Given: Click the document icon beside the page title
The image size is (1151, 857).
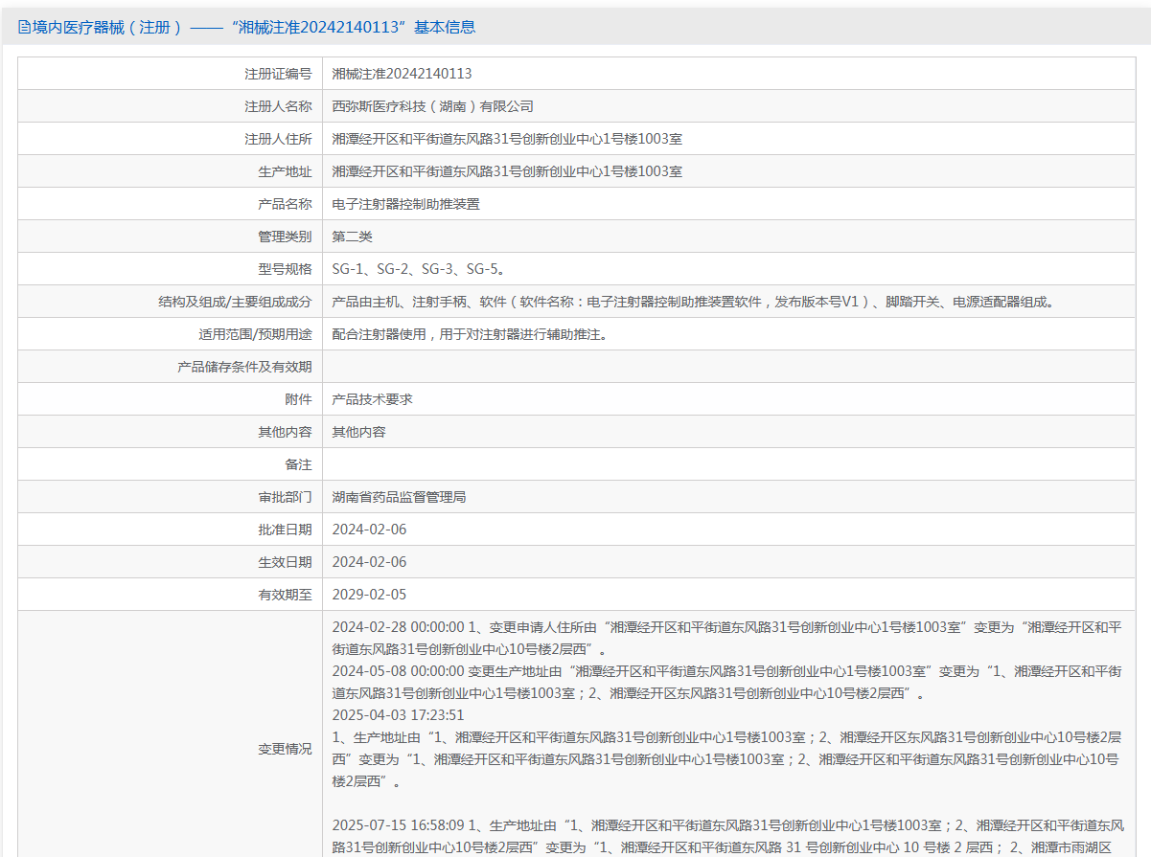Looking at the screenshot, I should [24, 28].
